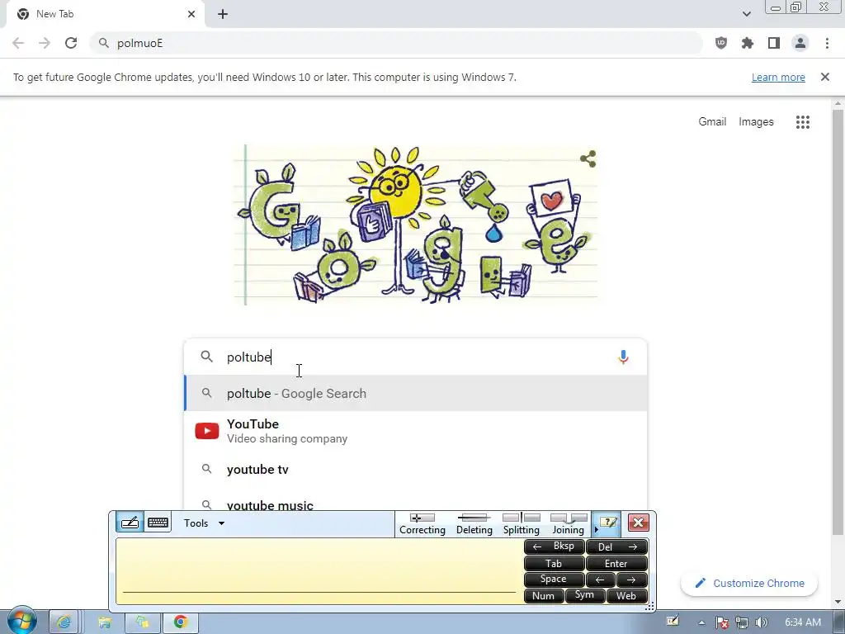Image resolution: width=845 pixels, height=634 pixels.
Task: Open the network tray icon
Action: click(742, 623)
